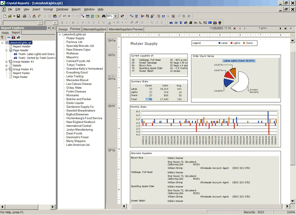Screen dimensions: 296x215
Task: Toggle grids and subreports display in Report Explorer
Action: point(19,38)
